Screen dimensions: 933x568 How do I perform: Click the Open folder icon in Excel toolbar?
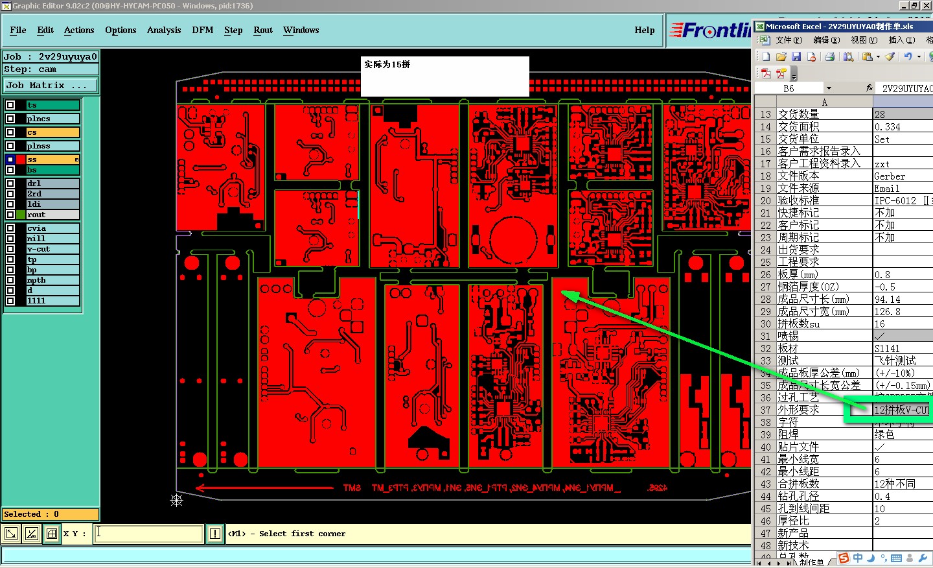781,56
